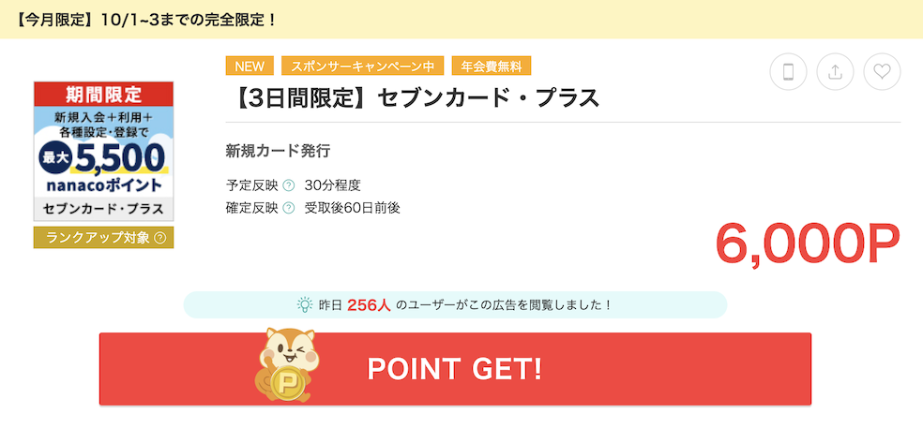Click the 新規カード発行 condition text
Viewport: 923px width, 428px height.
click(278, 151)
